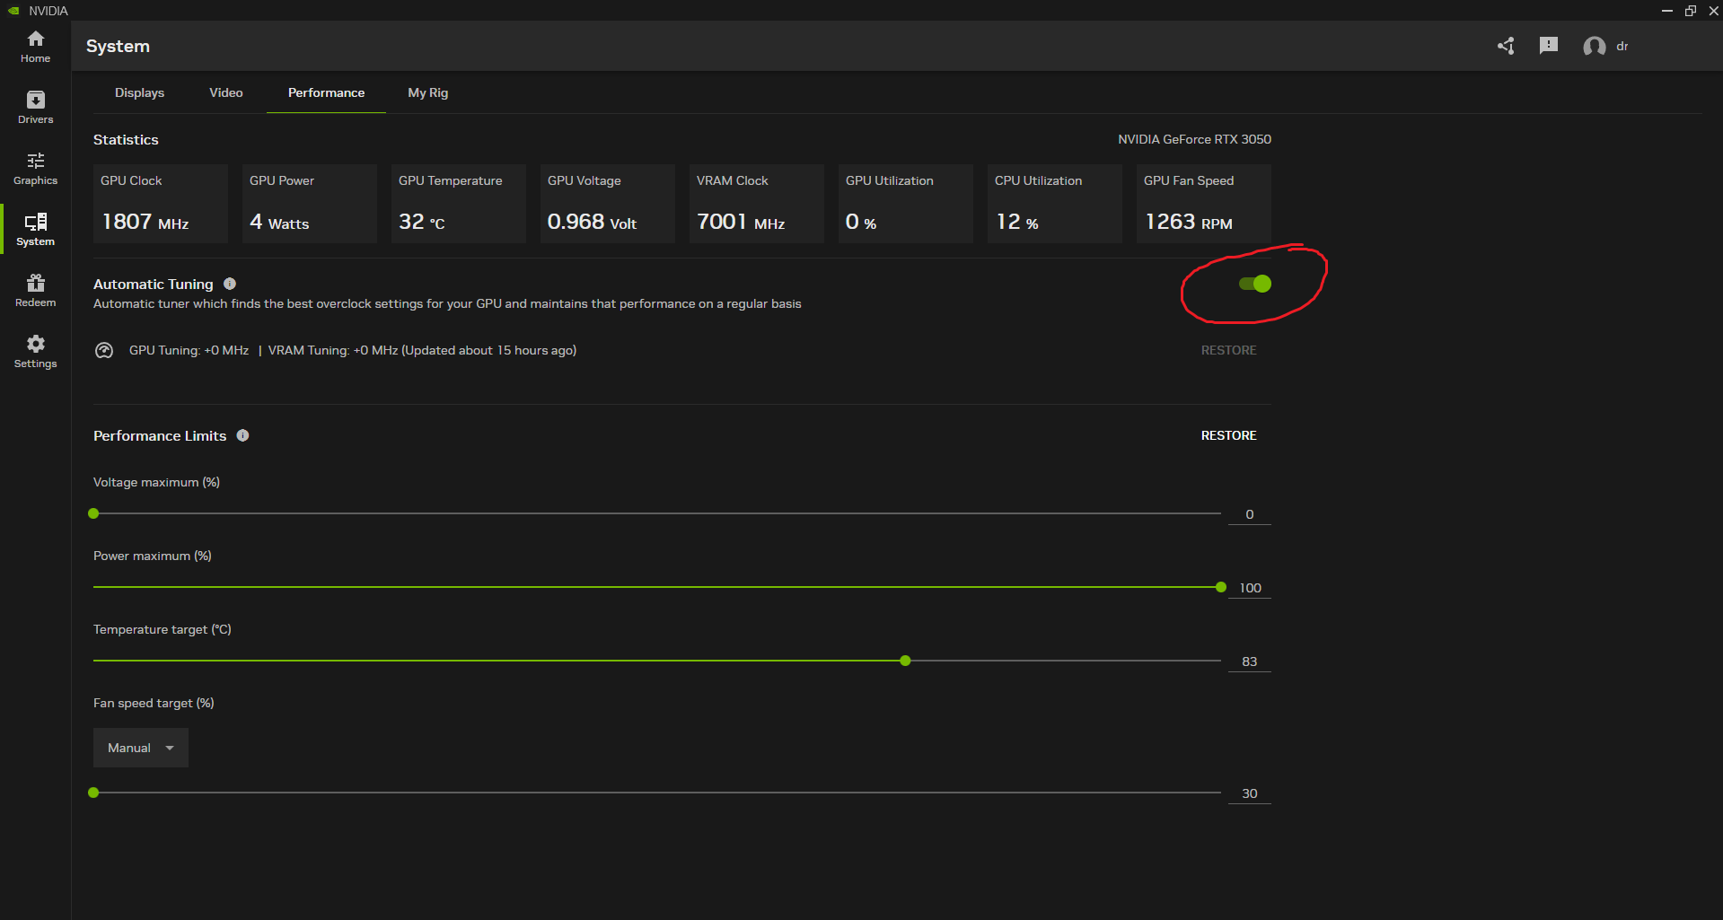Turn off the Automatic Tuning toggle

pyautogui.click(x=1255, y=284)
